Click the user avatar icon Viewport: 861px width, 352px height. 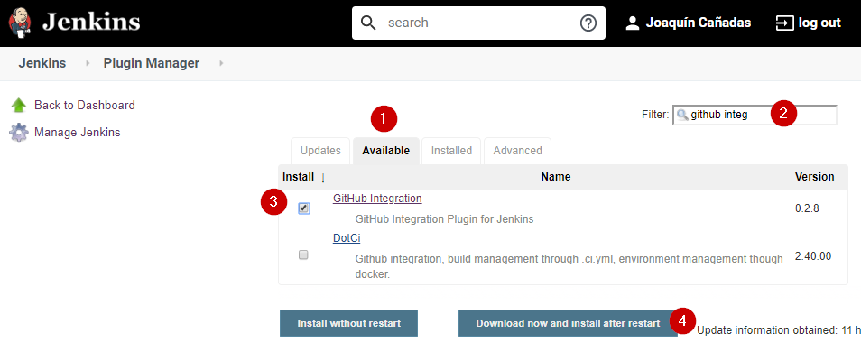[633, 23]
